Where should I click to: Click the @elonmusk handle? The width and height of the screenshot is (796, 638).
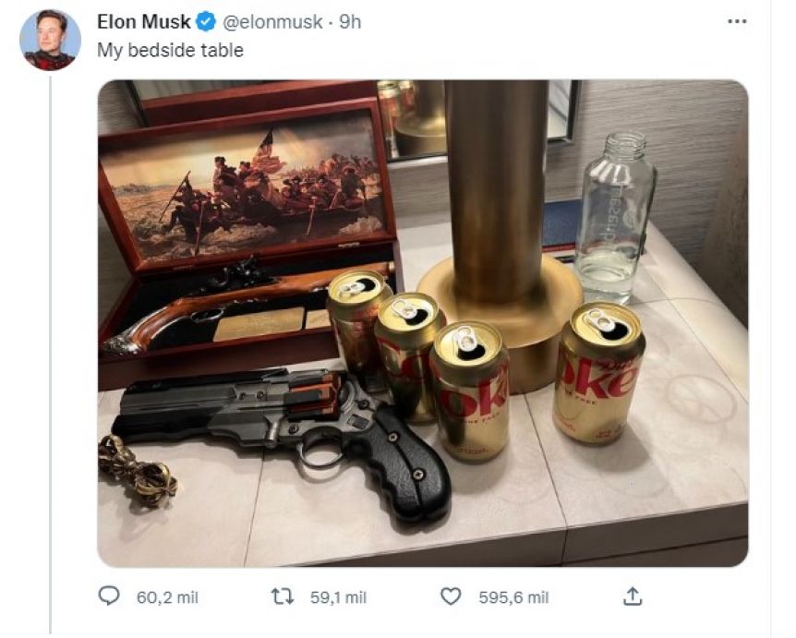tap(272, 22)
